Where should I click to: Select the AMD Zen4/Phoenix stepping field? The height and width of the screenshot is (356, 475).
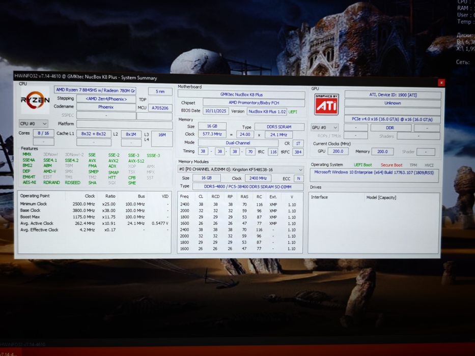click(x=106, y=99)
